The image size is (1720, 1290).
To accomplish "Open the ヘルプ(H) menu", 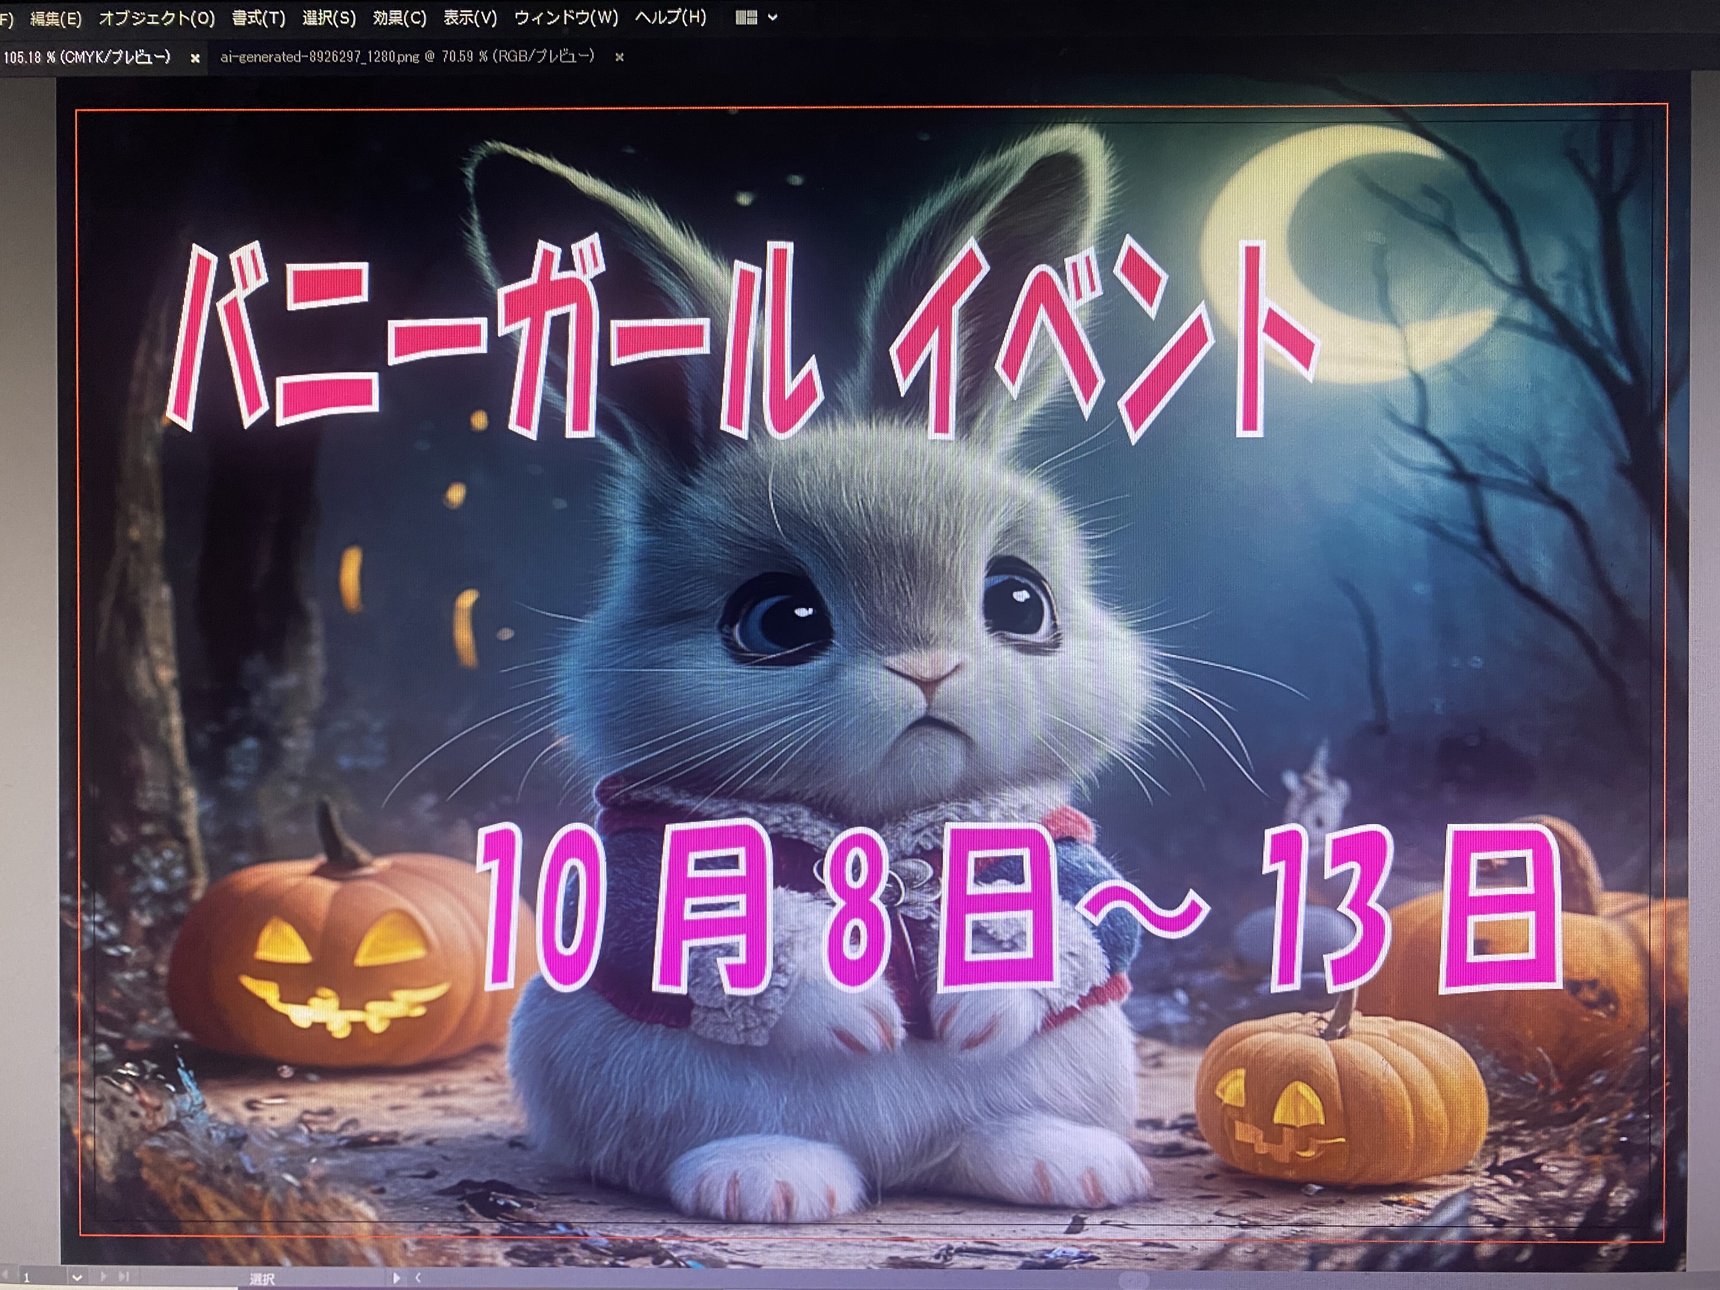I will pos(671,17).
